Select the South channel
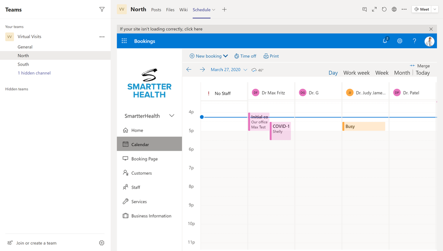443x251 pixels. (55, 64)
